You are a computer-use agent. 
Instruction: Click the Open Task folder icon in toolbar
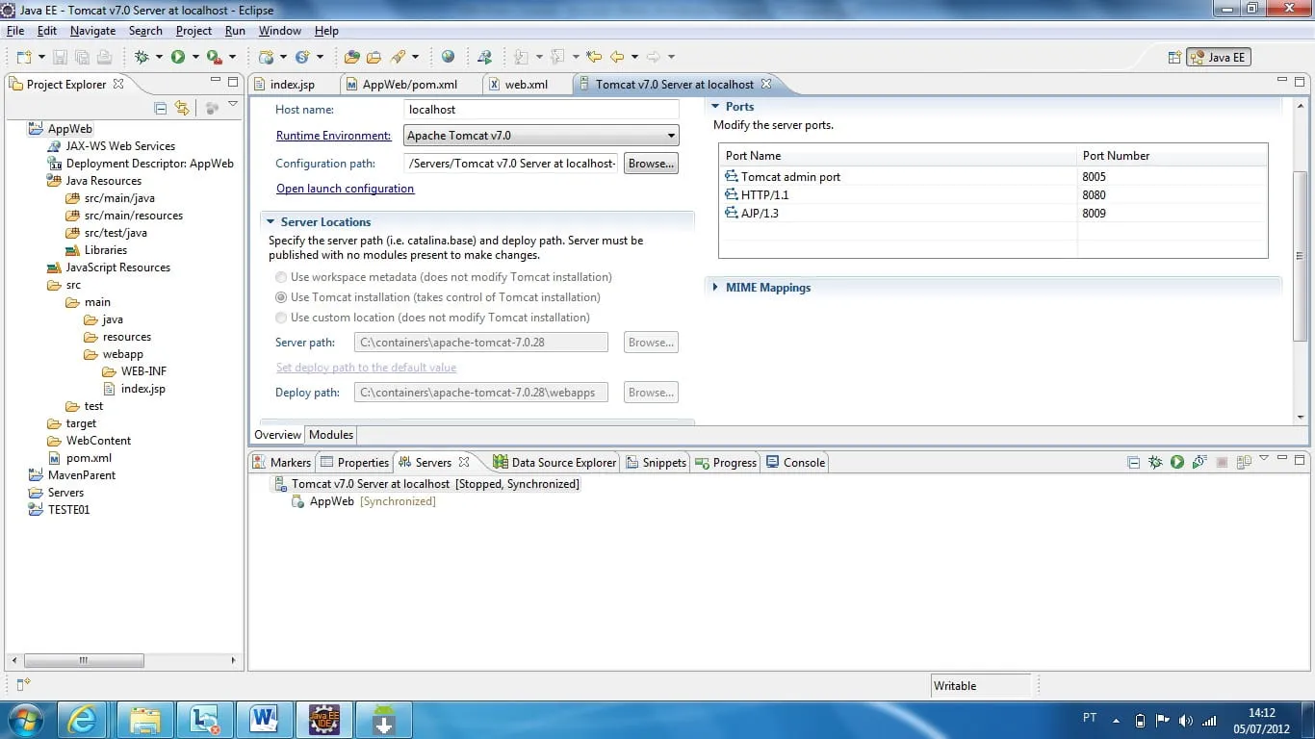[374, 57]
